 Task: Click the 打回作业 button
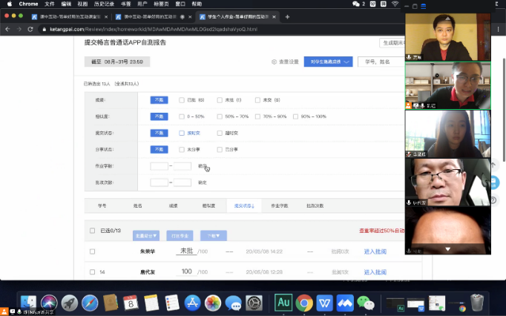point(180,235)
